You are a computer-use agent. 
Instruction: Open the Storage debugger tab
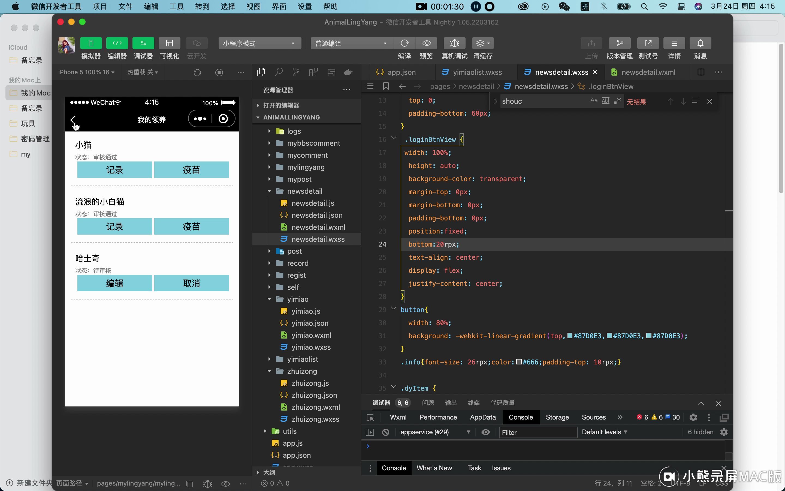[x=557, y=417]
